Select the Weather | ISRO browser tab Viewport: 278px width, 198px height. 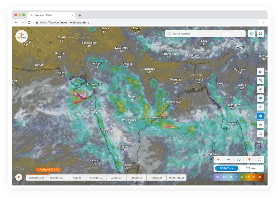(x=52, y=15)
